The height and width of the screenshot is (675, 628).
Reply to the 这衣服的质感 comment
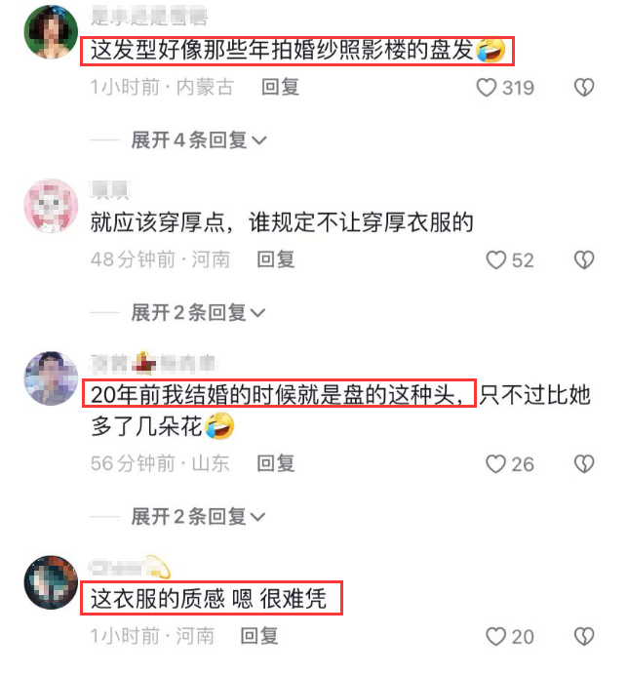pos(259,636)
